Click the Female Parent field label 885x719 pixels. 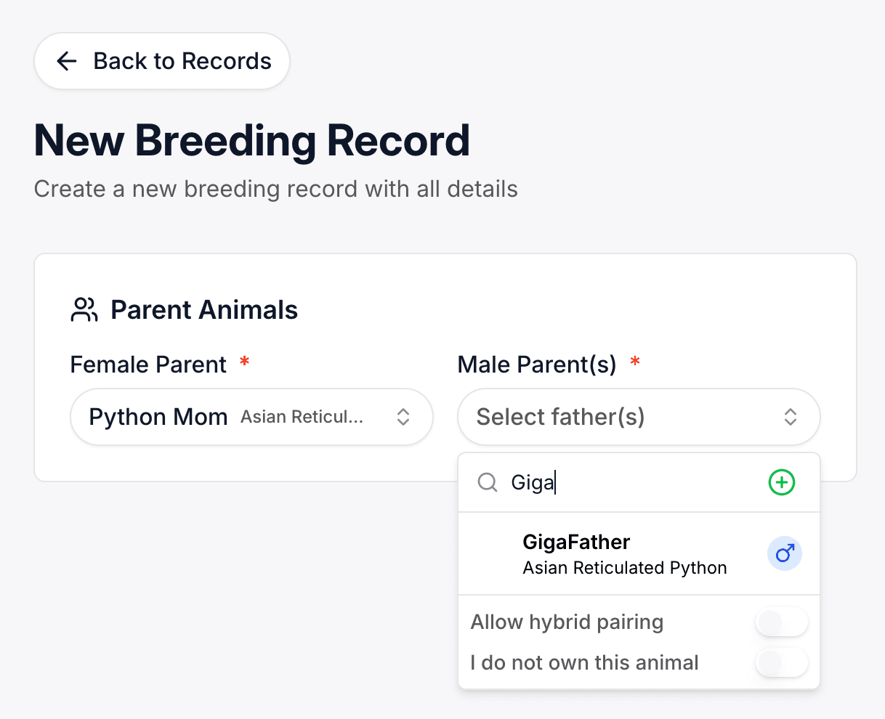click(149, 365)
